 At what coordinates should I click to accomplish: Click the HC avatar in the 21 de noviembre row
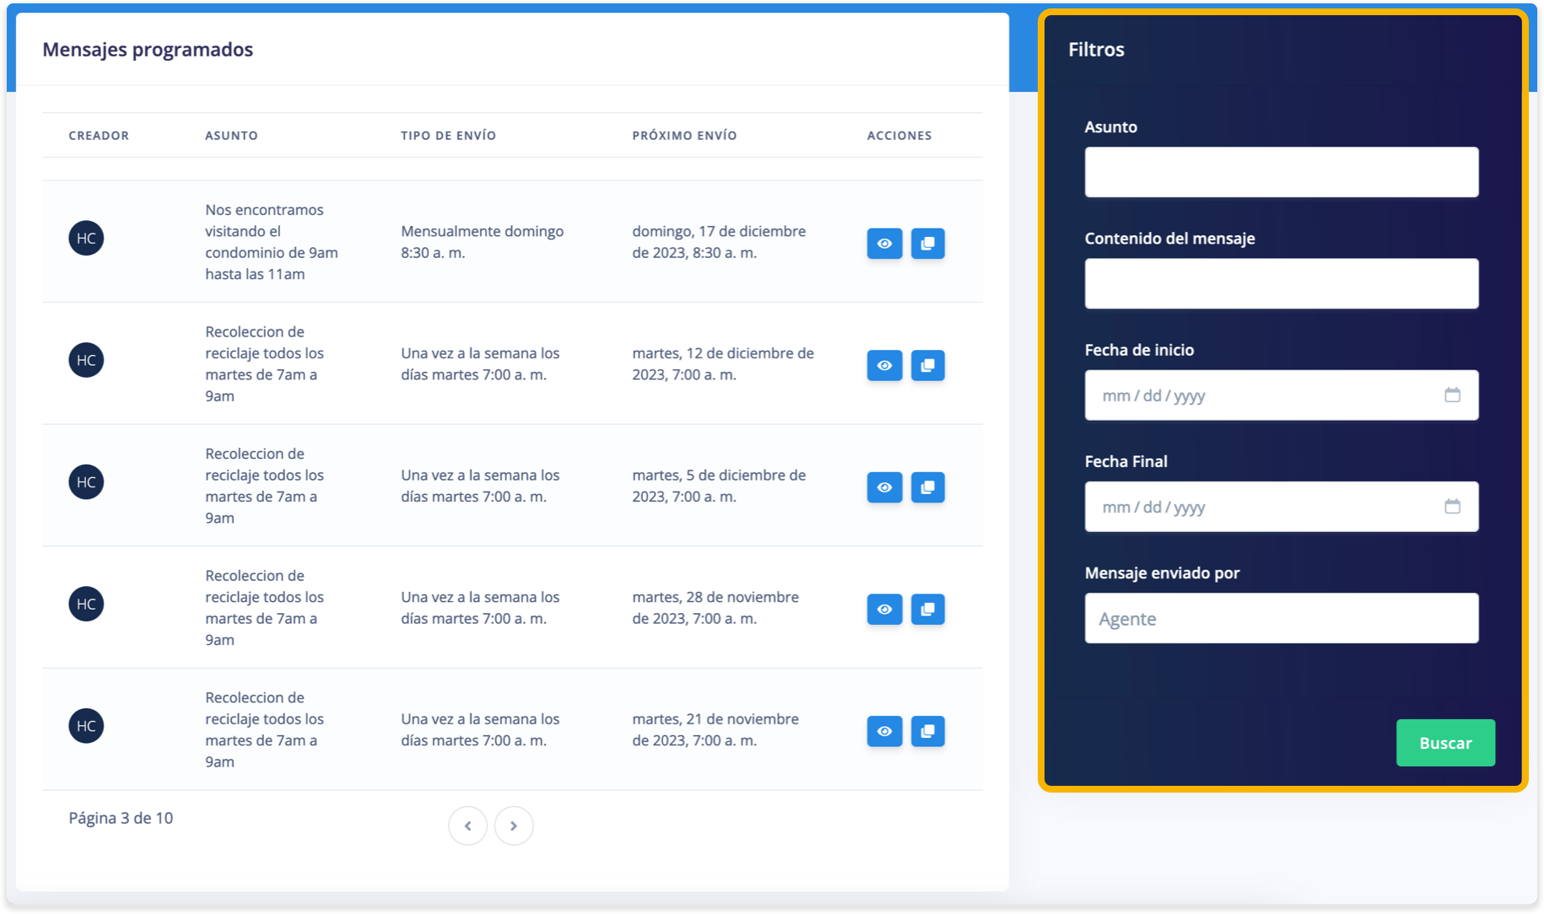(x=86, y=726)
